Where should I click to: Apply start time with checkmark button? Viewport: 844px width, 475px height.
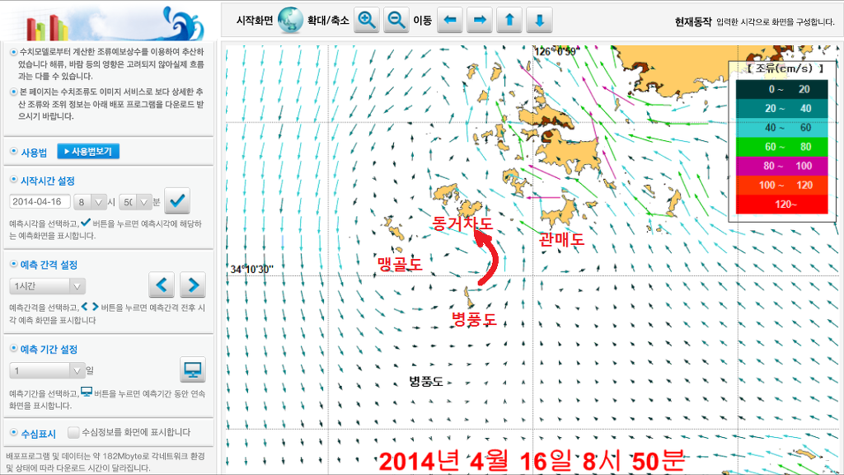(177, 201)
